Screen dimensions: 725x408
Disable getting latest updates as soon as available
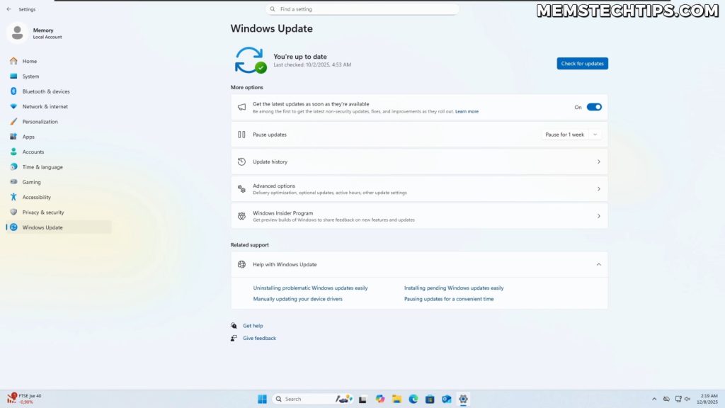[593, 106]
